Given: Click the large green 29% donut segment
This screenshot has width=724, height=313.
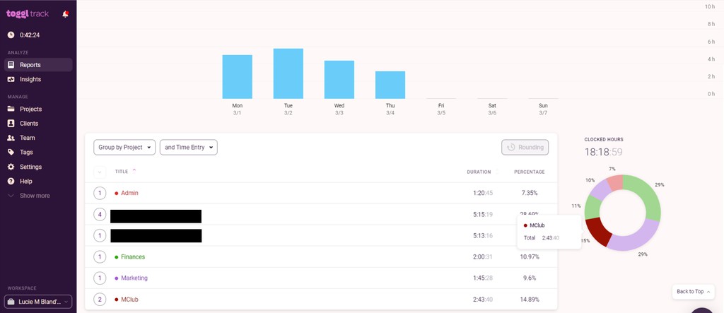Looking at the screenshot, I should [x=648, y=196].
